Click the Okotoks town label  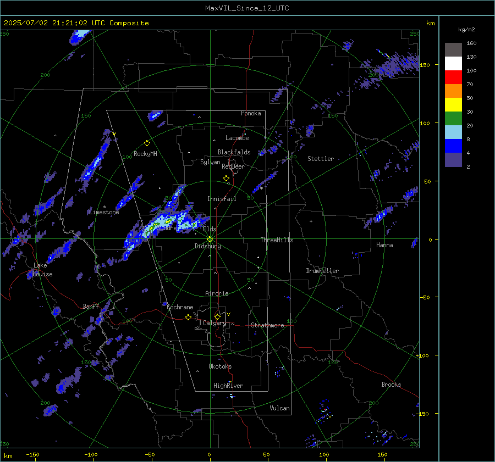[220, 366]
